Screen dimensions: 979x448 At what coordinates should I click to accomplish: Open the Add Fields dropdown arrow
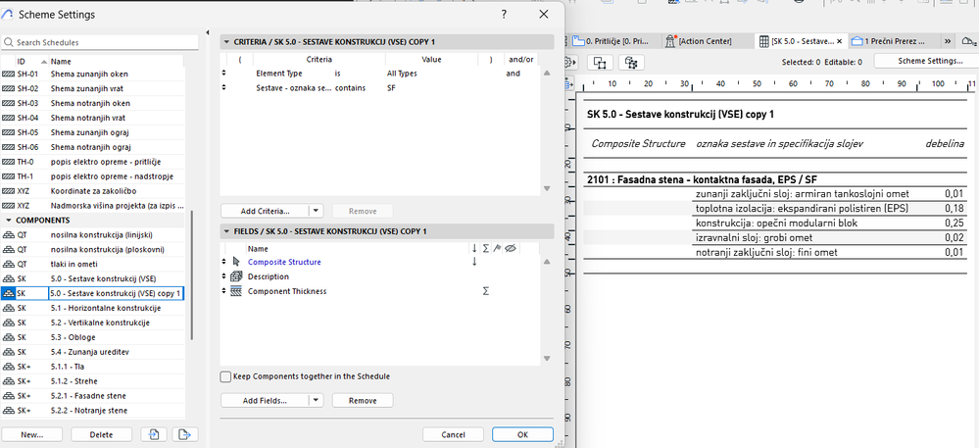(317, 401)
